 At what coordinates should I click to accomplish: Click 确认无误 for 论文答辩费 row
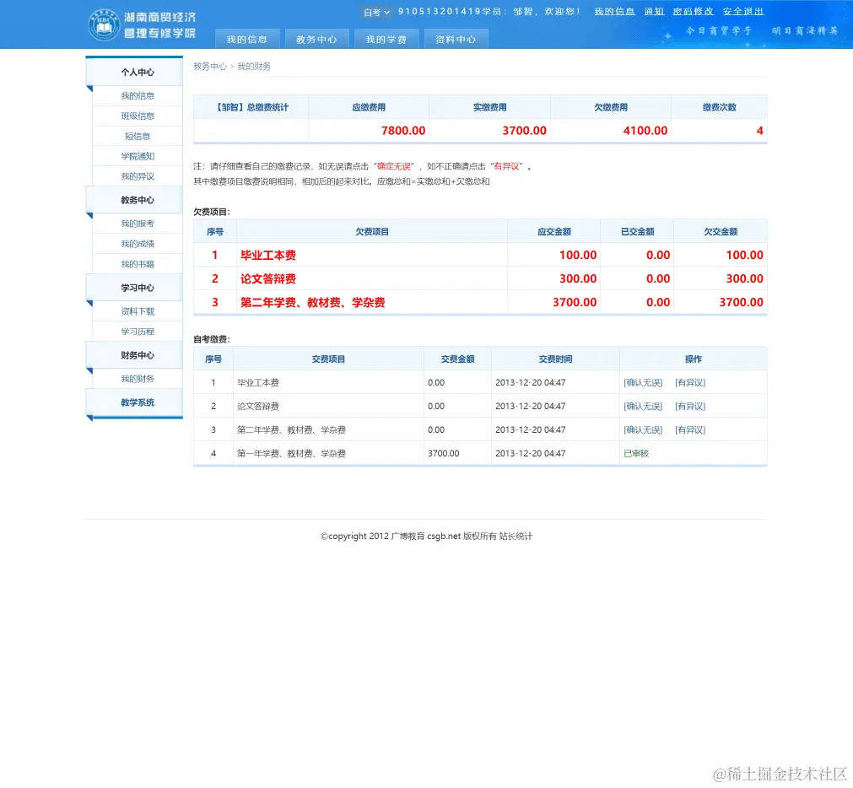point(643,407)
